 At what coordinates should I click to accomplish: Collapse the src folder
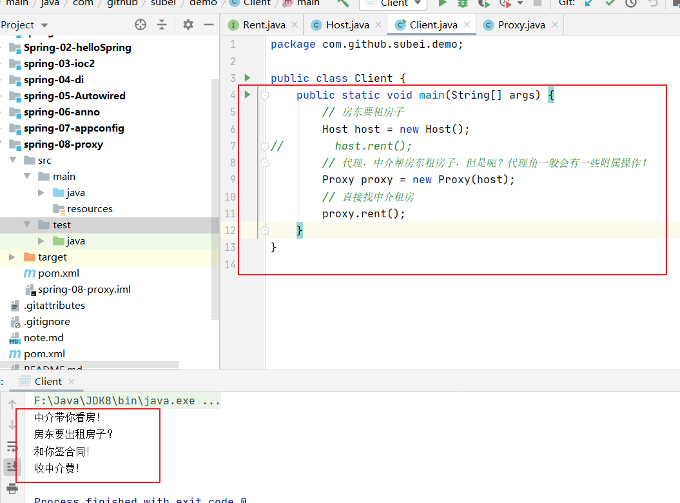(x=13, y=161)
